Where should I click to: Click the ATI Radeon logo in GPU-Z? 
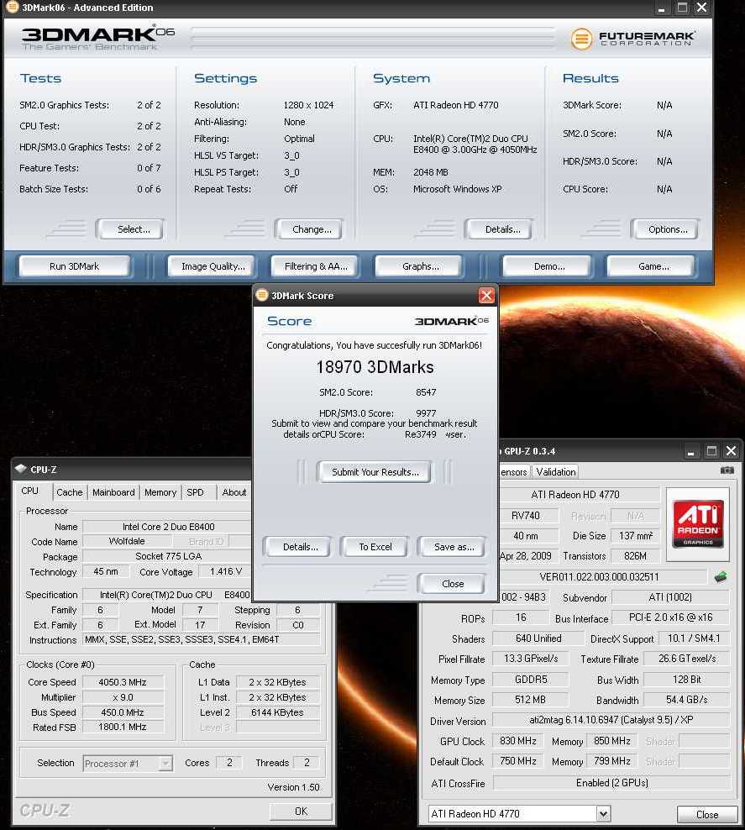click(x=698, y=523)
